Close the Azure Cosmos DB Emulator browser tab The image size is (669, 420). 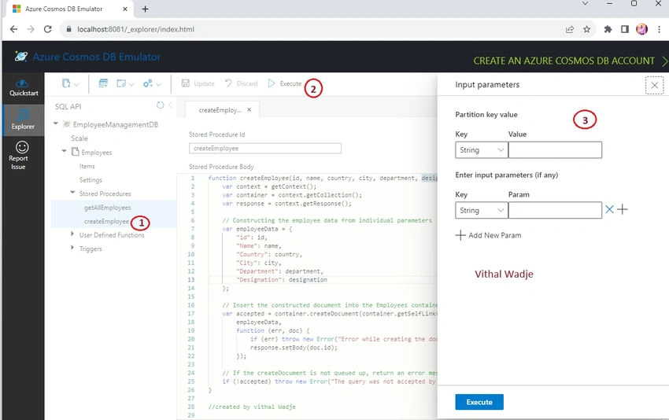125,9
